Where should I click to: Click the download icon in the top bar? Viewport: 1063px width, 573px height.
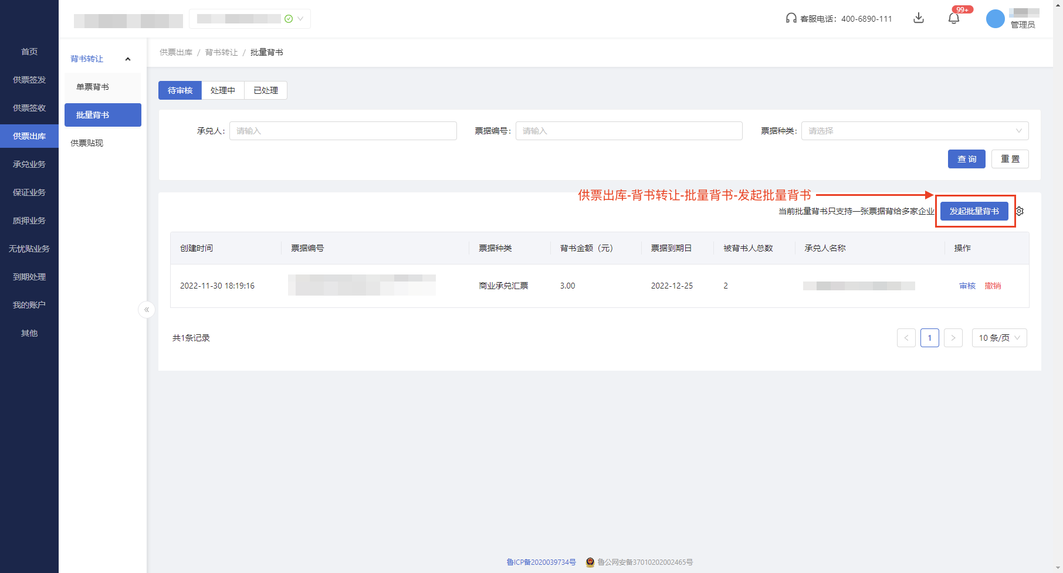919,18
